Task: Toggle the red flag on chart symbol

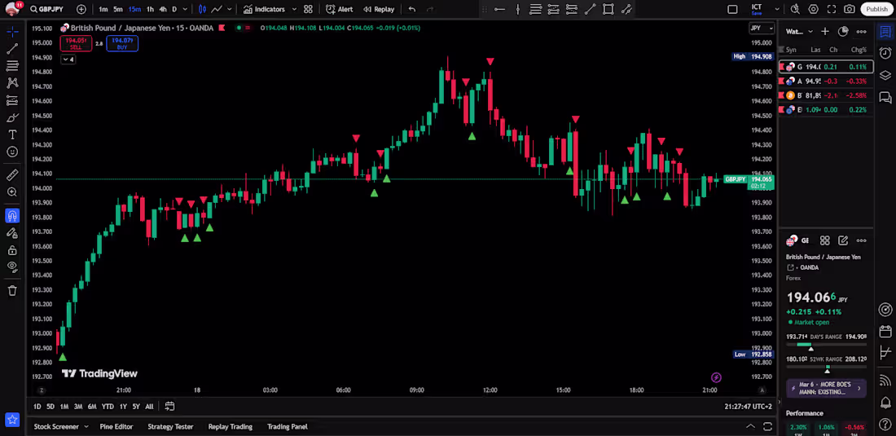Action: [222, 28]
